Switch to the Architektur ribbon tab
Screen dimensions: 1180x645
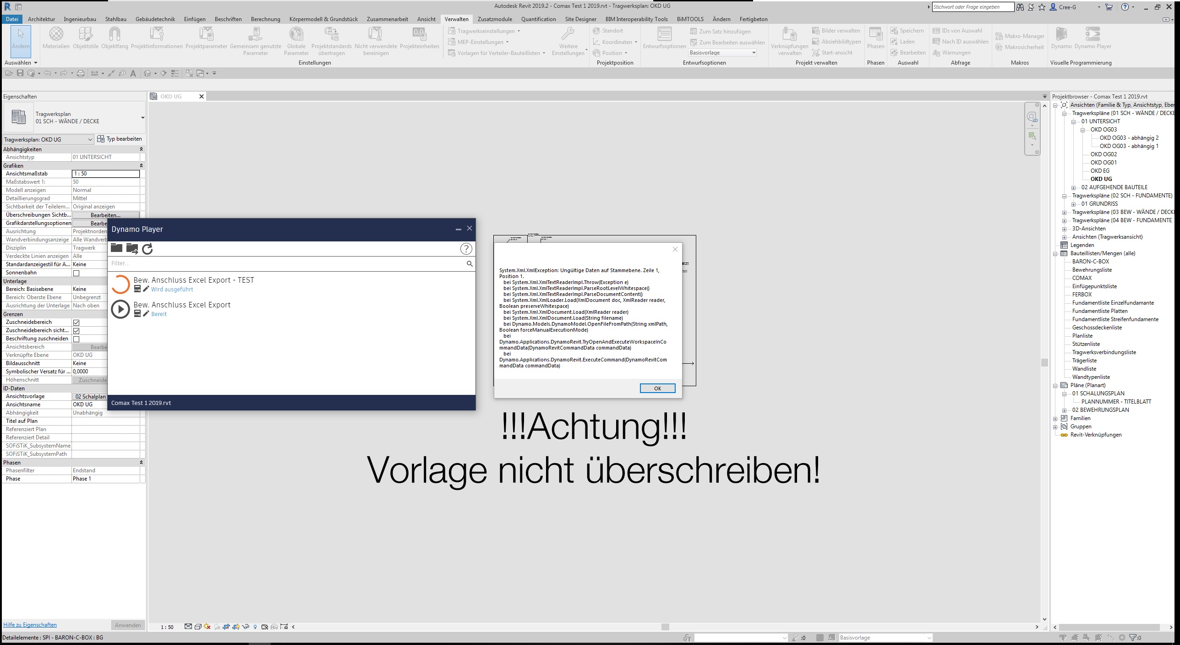(41, 19)
